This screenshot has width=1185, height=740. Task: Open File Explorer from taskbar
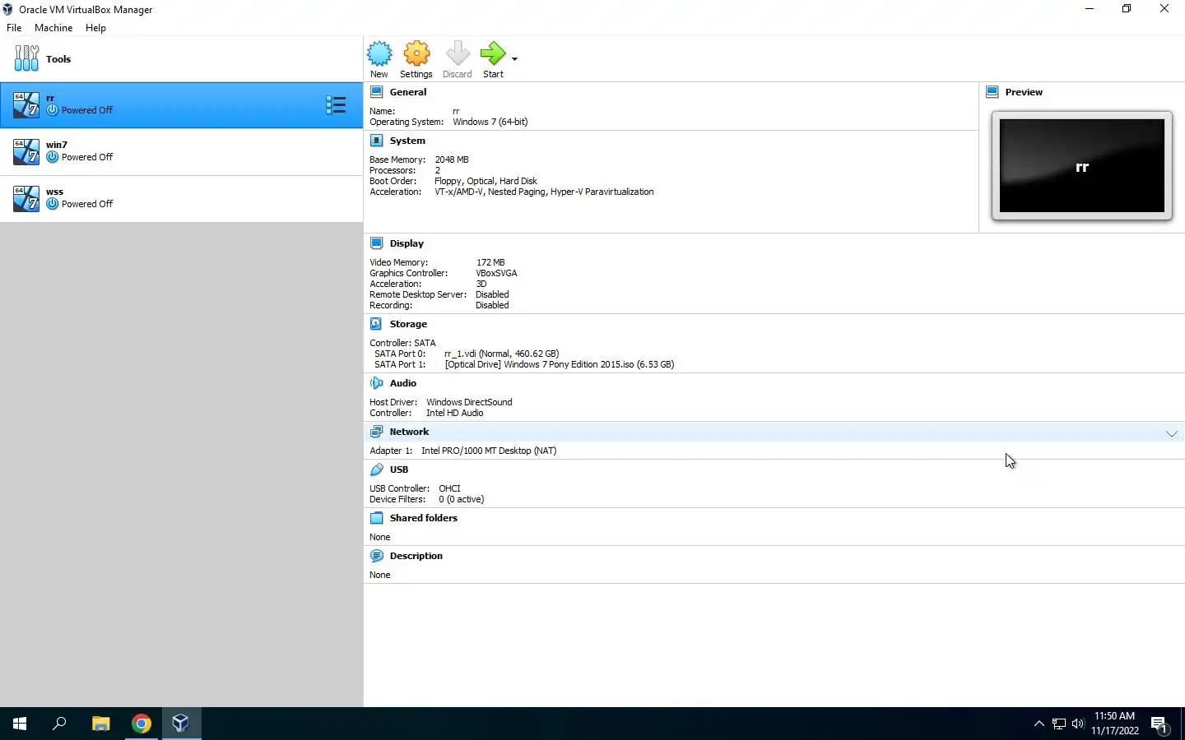pos(100,724)
